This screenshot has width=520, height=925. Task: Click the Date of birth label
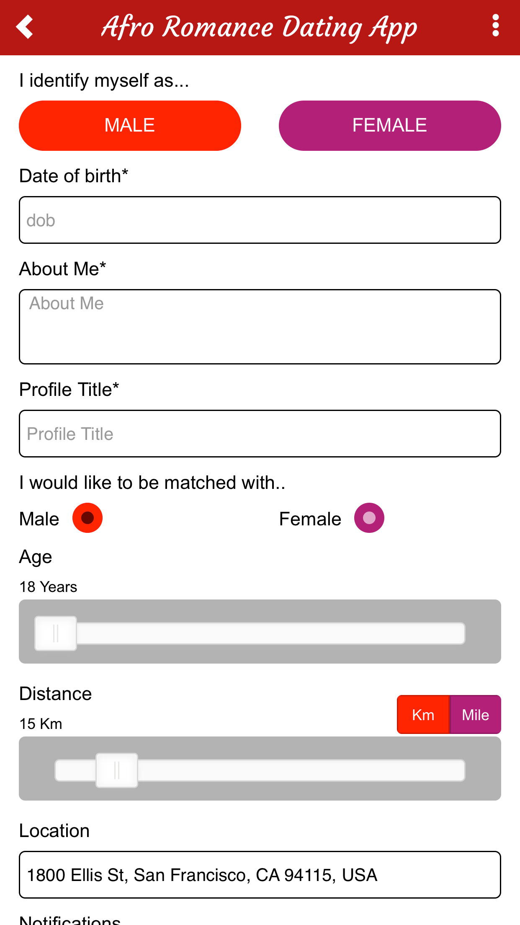tap(74, 176)
